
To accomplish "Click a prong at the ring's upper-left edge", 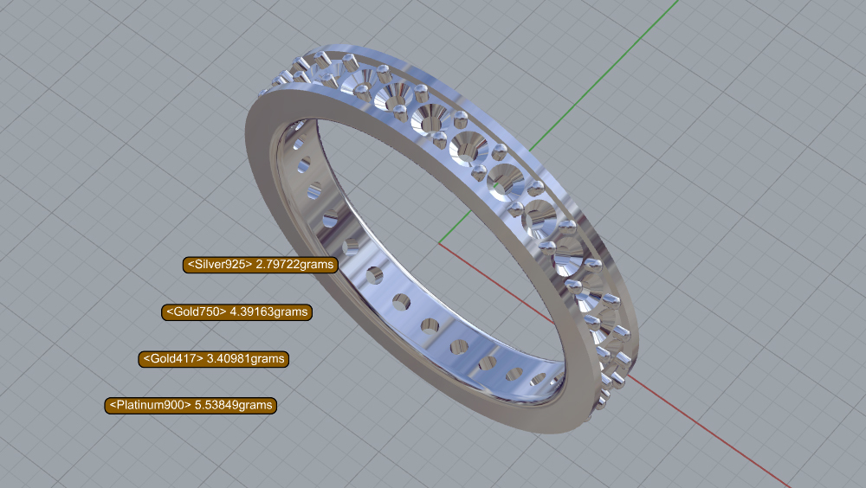I will [x=302, y=64].
